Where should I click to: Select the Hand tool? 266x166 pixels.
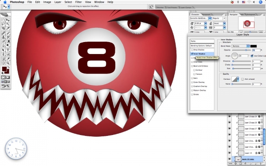3,63
